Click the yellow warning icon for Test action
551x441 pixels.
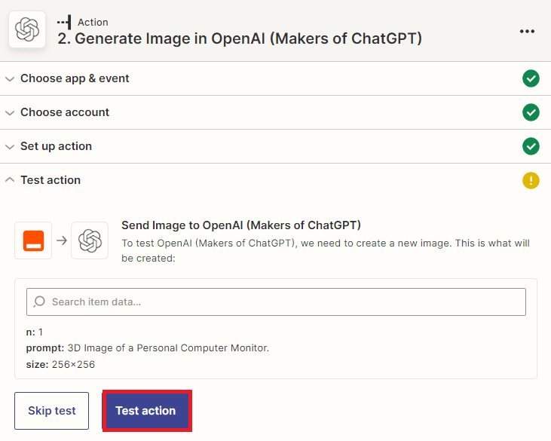pyautogui.click(x=531, y=180)
